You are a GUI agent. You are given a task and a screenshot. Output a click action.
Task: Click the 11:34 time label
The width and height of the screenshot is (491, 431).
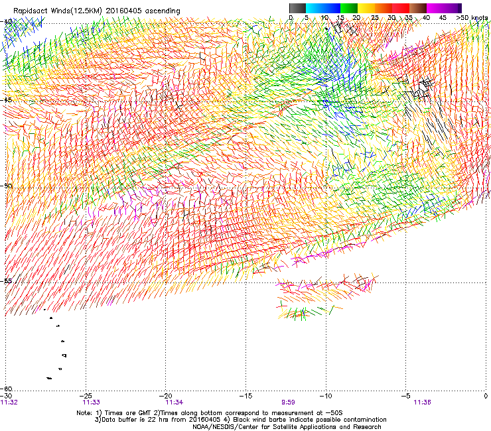pos(175,402)
